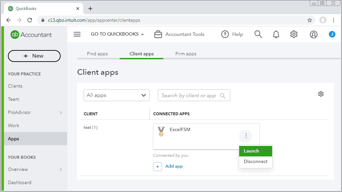Open the All apps filter dropdown
Screen dimensions: 342x192
click(x=117, y=95)
